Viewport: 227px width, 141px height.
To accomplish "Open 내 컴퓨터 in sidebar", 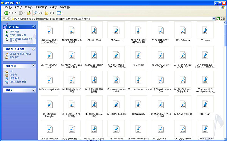I will click(14, 78).
